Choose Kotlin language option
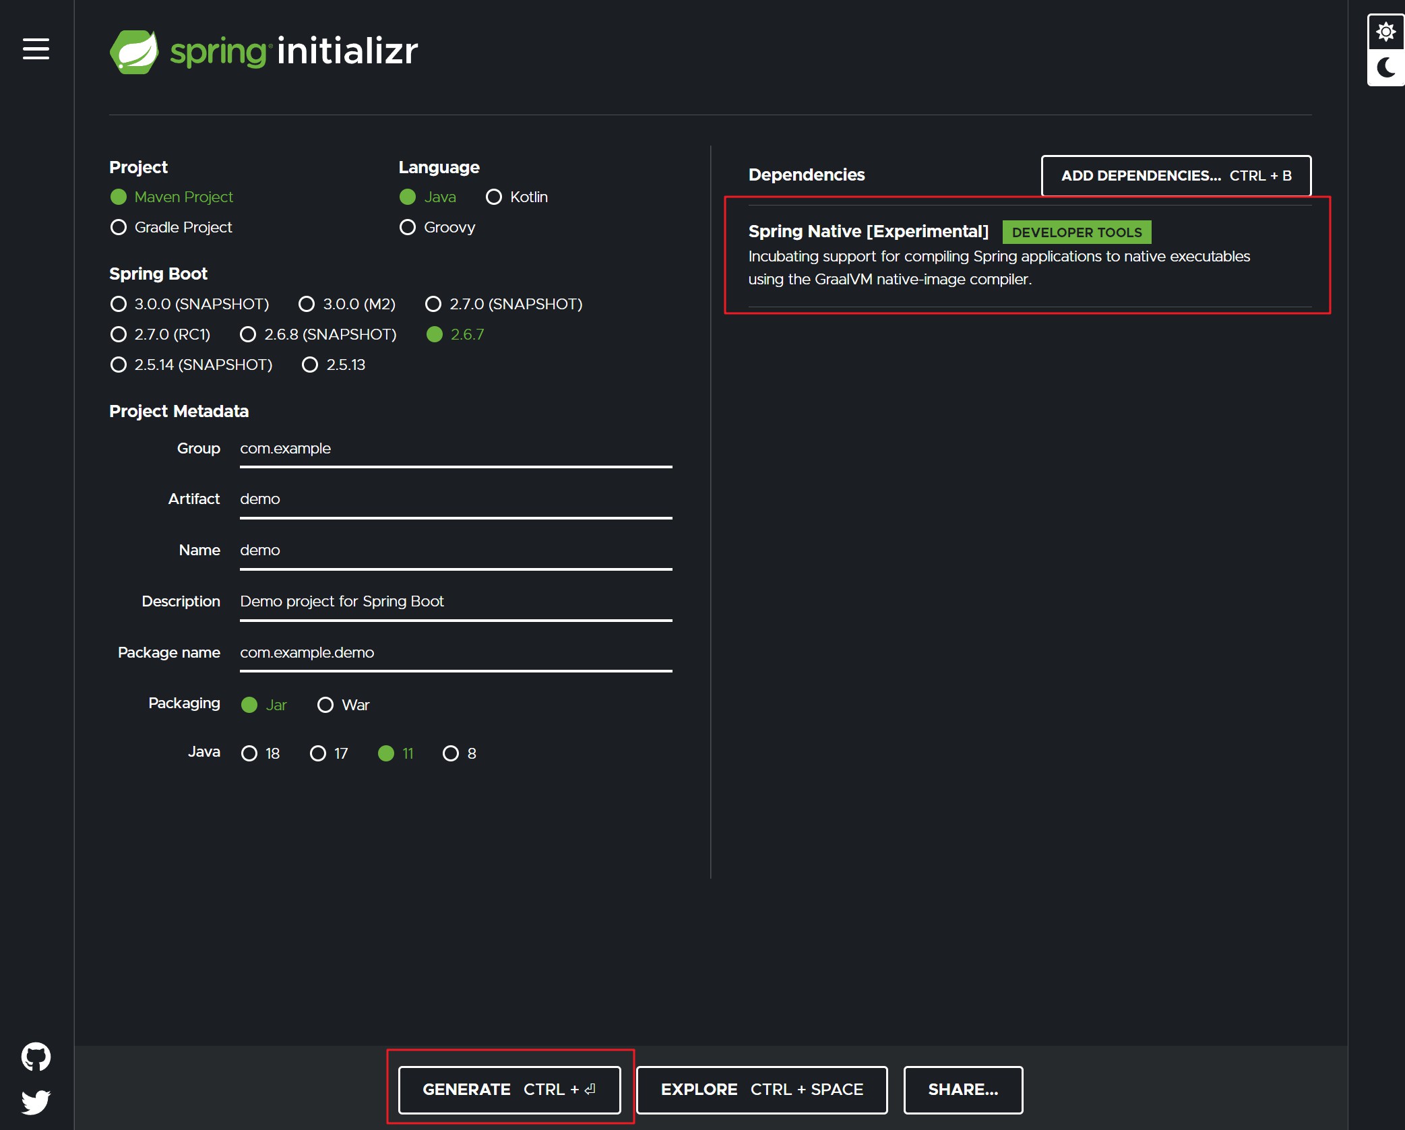This screenshot has height=1130, width=1405. click(x=517, y=197)
